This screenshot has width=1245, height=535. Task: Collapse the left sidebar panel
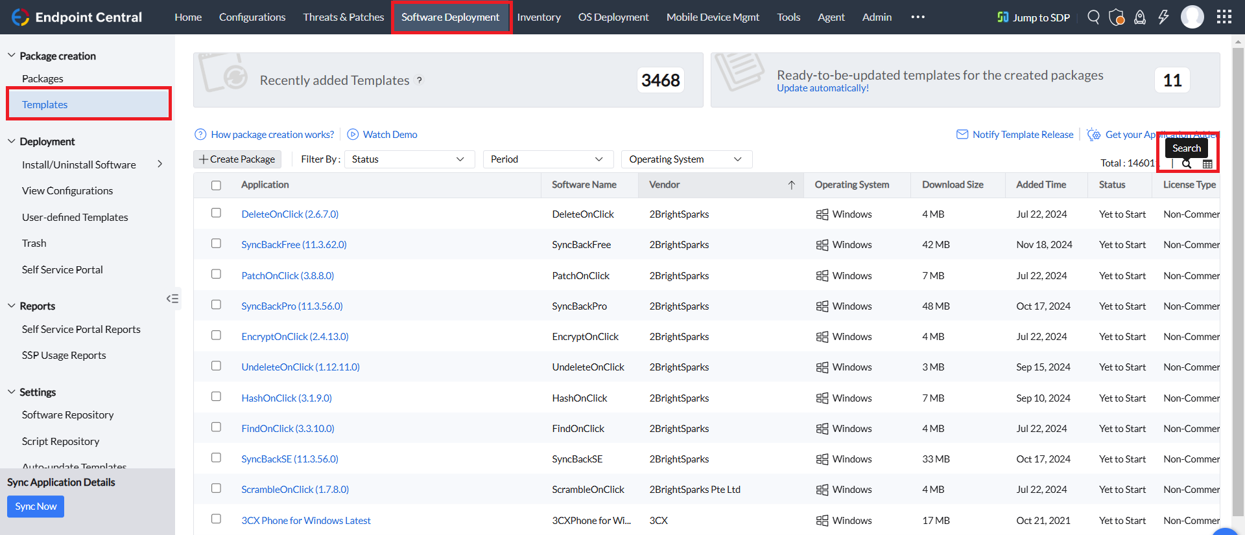tap(172, 299)
